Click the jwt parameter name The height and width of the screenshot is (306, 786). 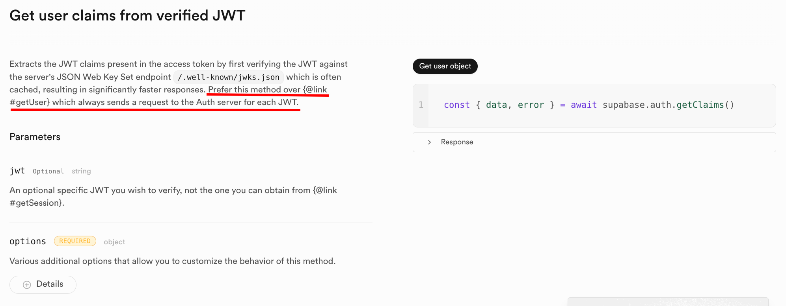click(x=17, y=171)
